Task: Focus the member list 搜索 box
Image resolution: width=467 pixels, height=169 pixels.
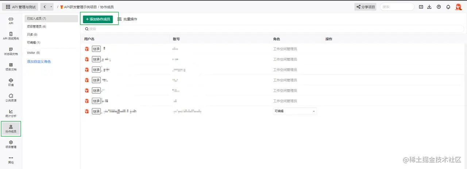Action: 274,29
